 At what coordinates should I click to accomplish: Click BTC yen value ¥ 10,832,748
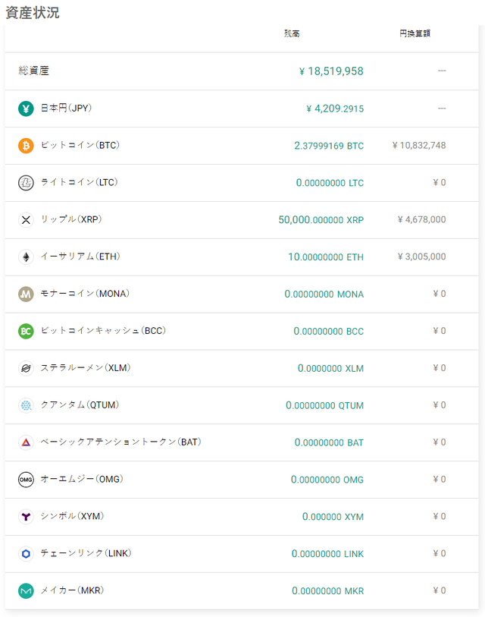(x=419, y=145)
